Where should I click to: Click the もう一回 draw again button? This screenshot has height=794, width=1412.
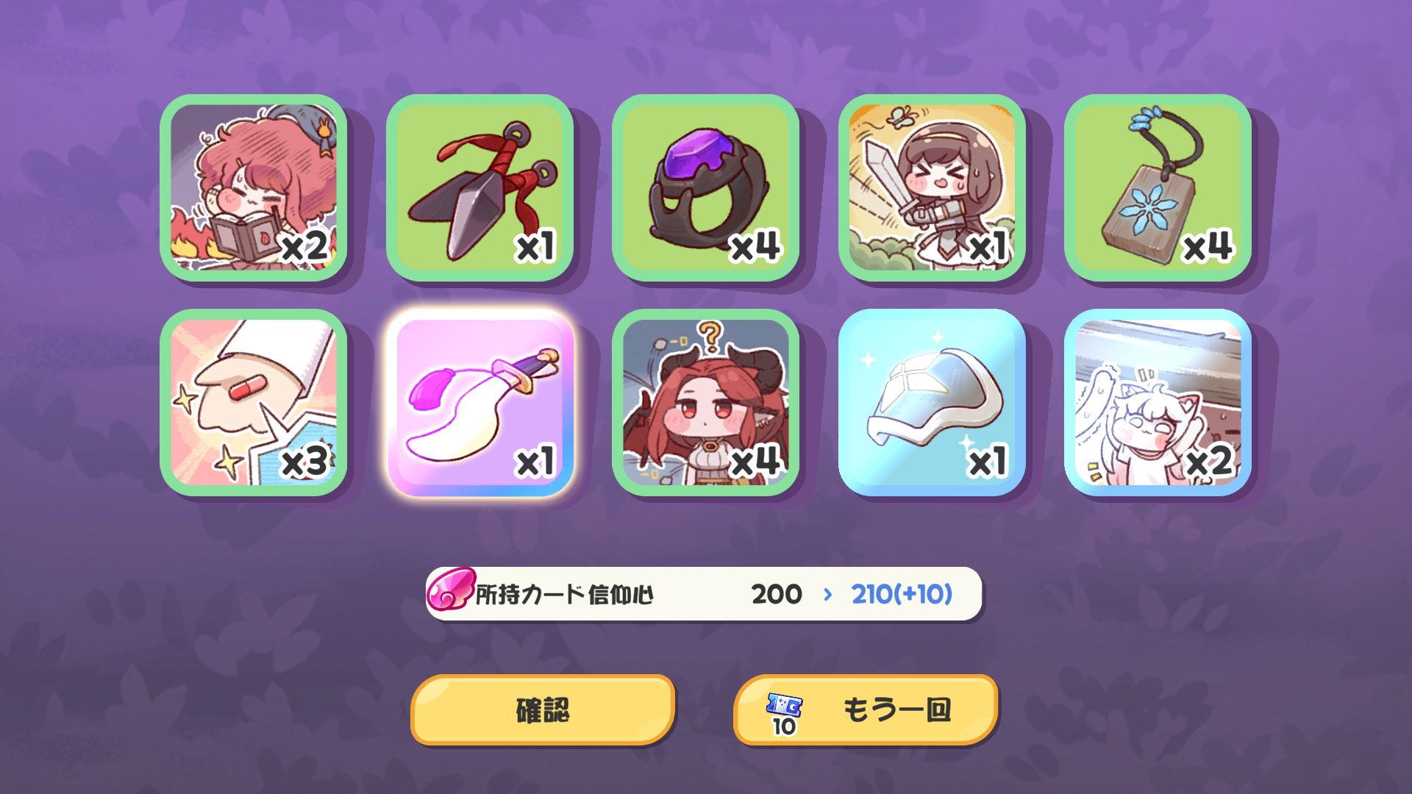click(x=866, y=710)
